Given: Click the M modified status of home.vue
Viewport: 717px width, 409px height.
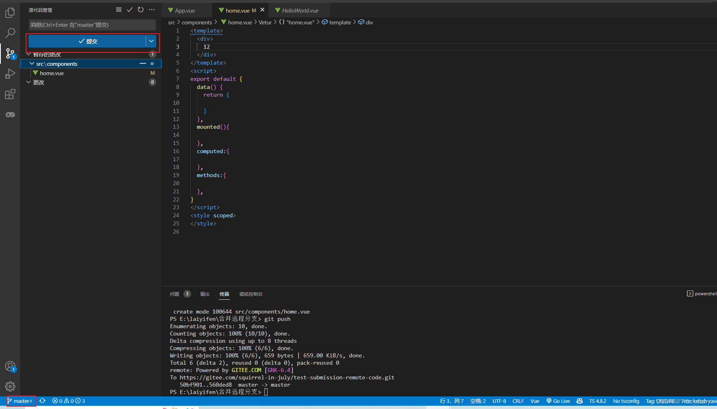Looking at the screenshot, I should coord(153,73).
